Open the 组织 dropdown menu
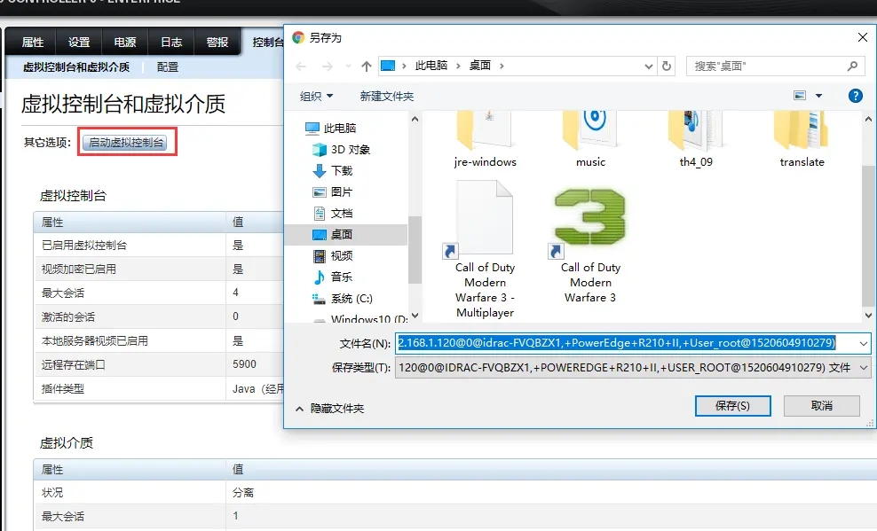The width and height of the screenshot is (877, 531). pyautogui.click(x=317, y=96)
